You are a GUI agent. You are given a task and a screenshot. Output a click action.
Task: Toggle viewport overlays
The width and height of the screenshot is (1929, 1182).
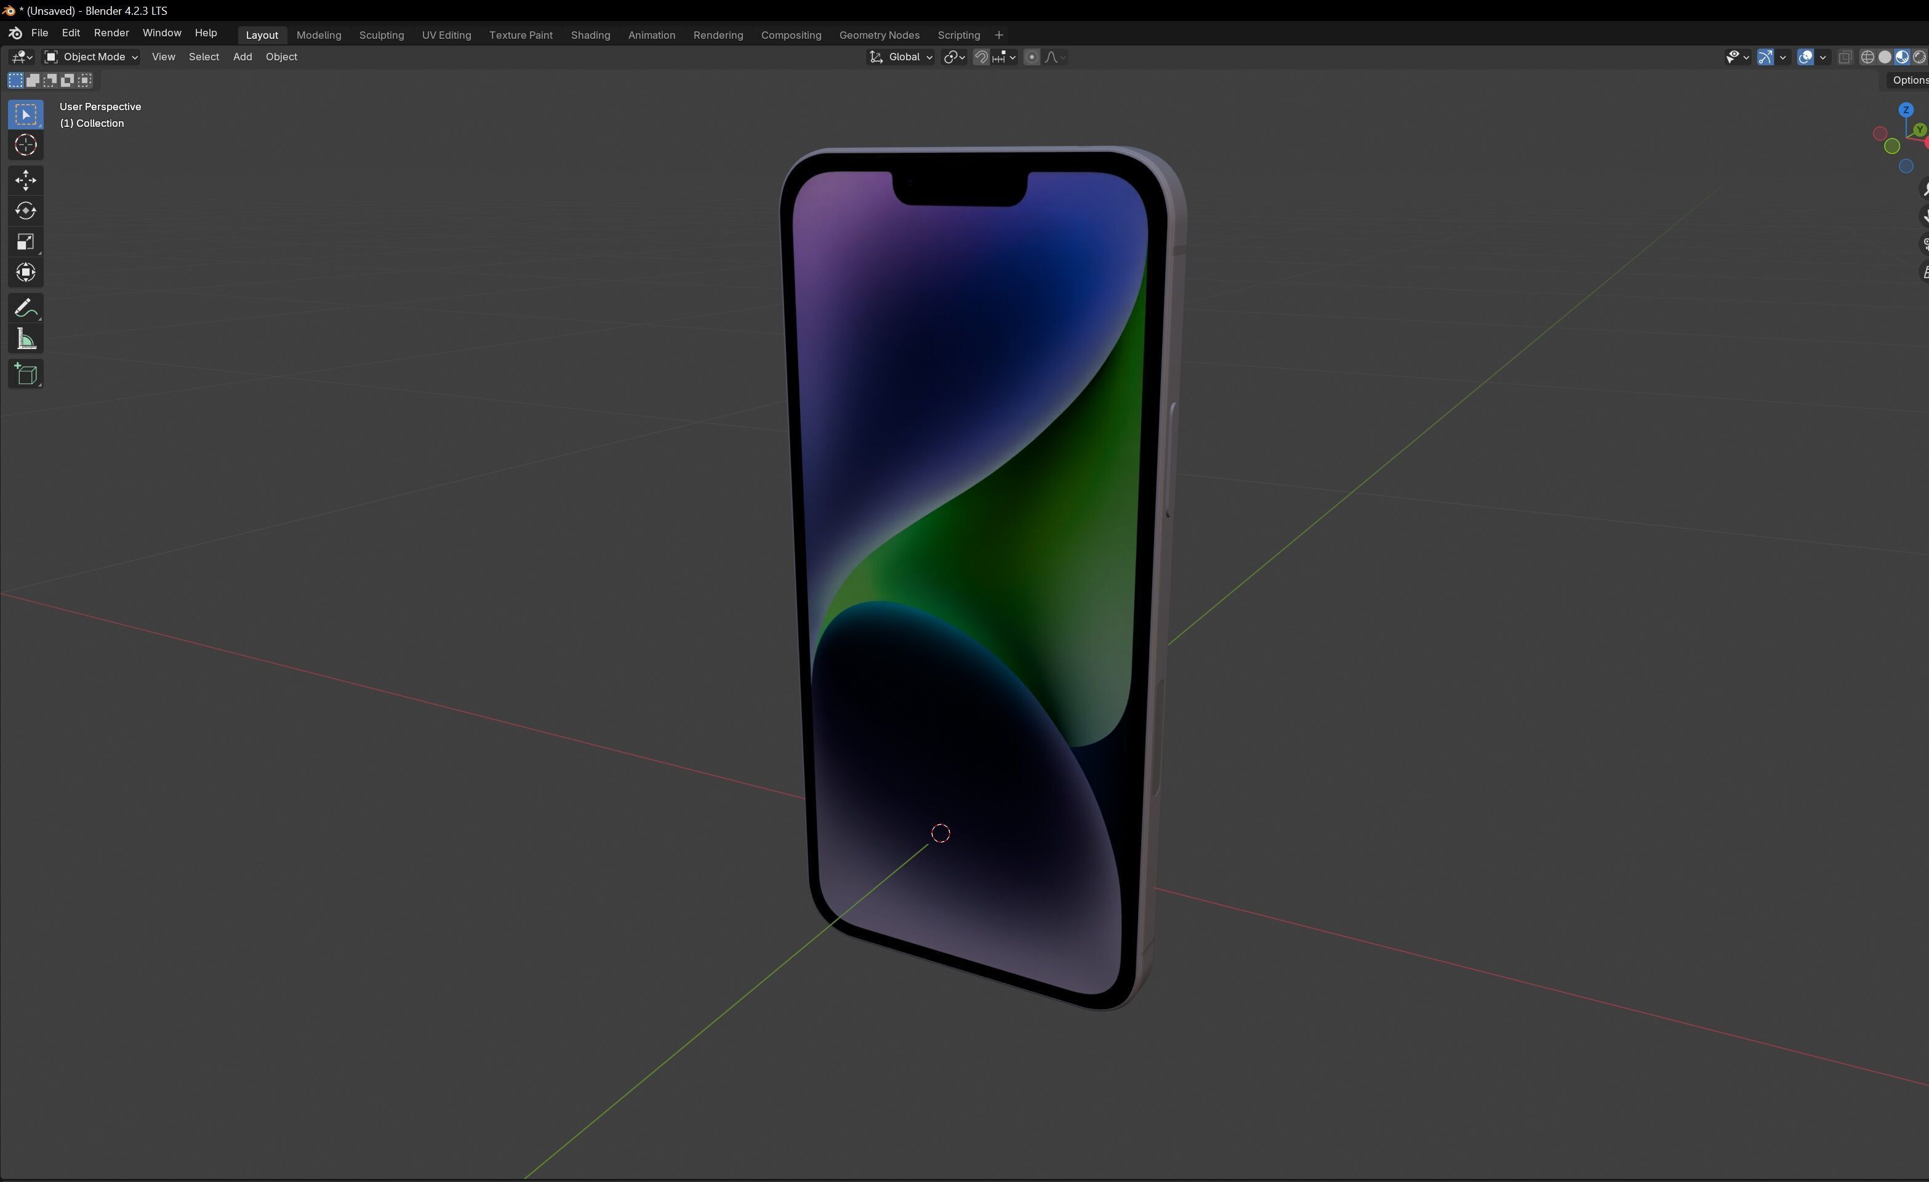click(x=1805, y=57)
